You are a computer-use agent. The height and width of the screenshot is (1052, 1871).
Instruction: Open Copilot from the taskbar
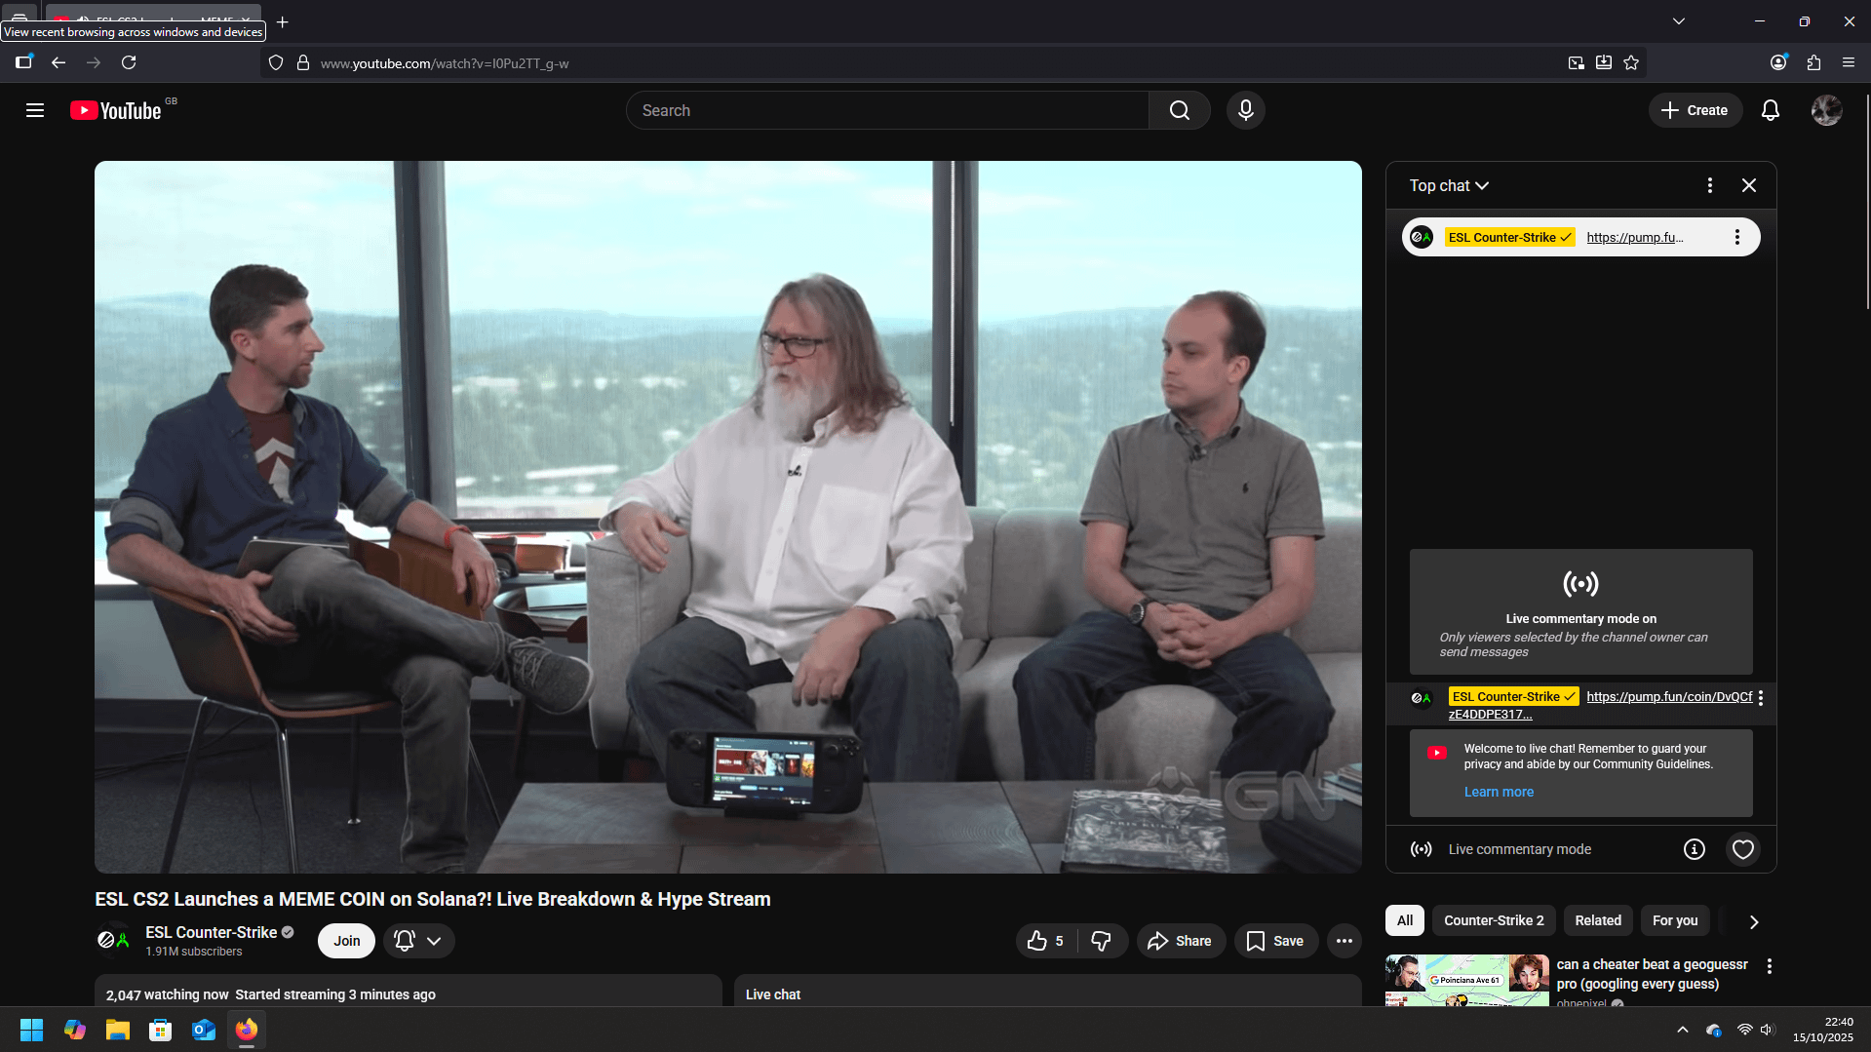(x=75, y=1030)
